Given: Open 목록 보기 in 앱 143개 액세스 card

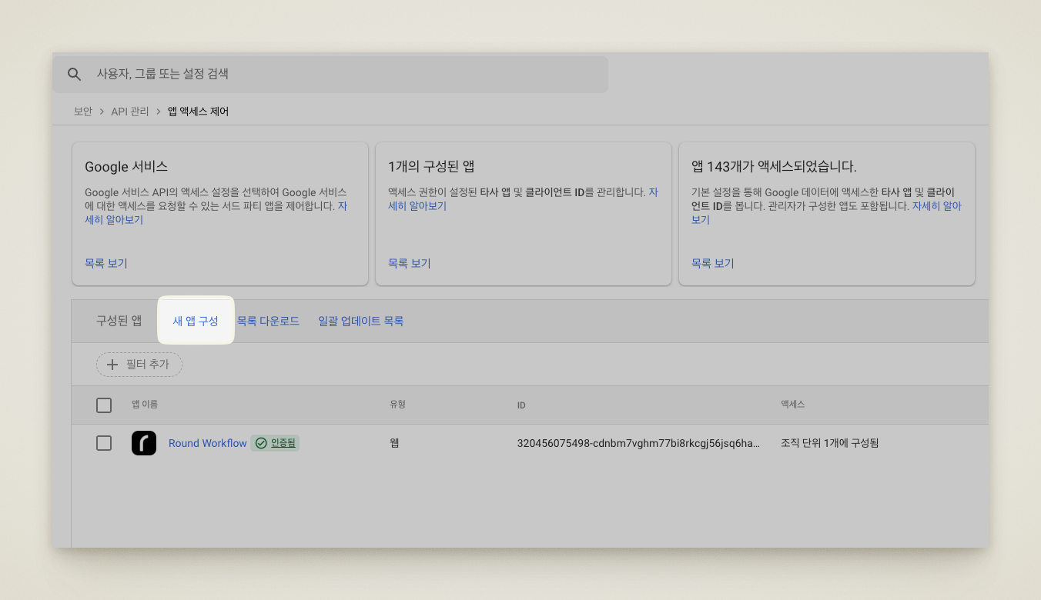Looking at the screenshot, I should pyautogui.click(x=713, y=263).
